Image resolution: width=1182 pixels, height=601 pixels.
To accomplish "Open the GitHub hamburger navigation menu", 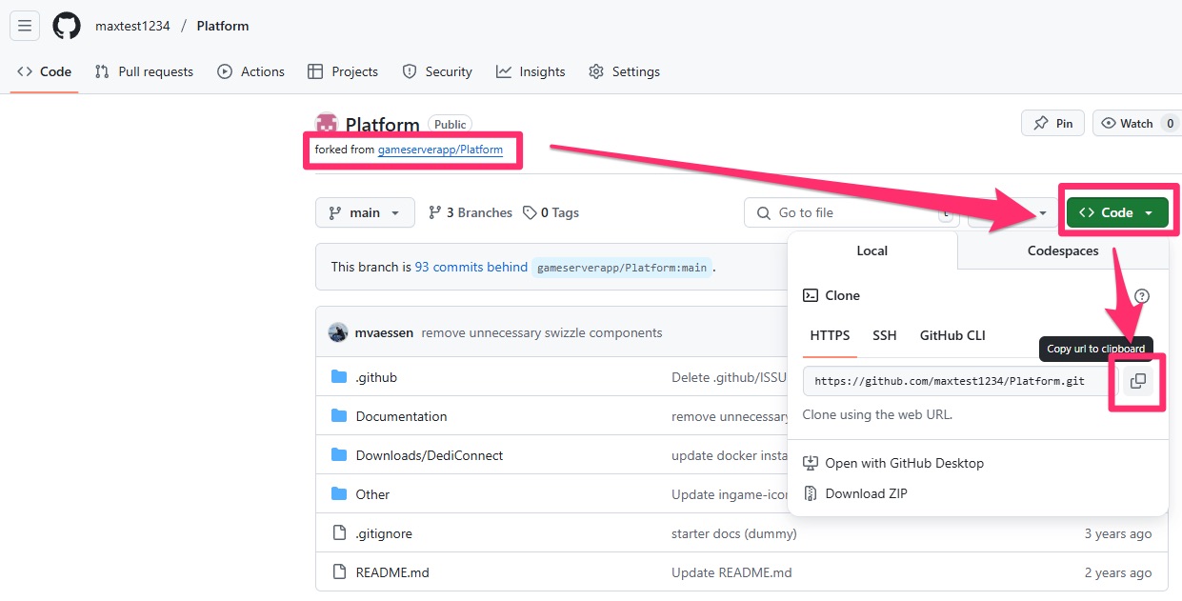I will [x=25, y=26].
